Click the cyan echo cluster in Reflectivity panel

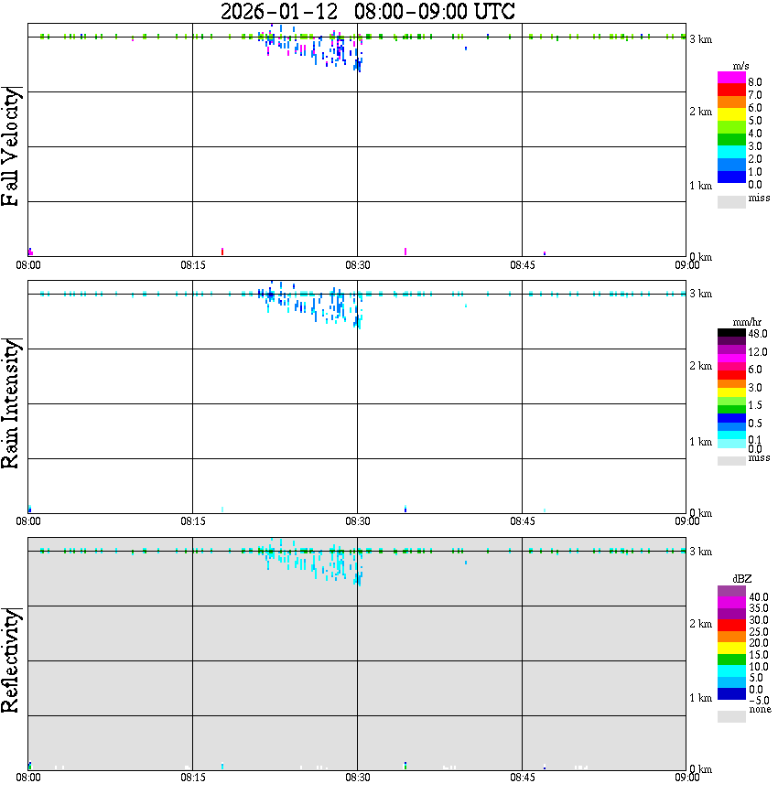pos(314,562)
